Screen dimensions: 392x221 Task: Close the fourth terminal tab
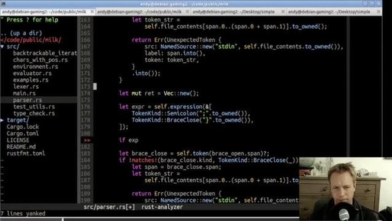[379, 12]
